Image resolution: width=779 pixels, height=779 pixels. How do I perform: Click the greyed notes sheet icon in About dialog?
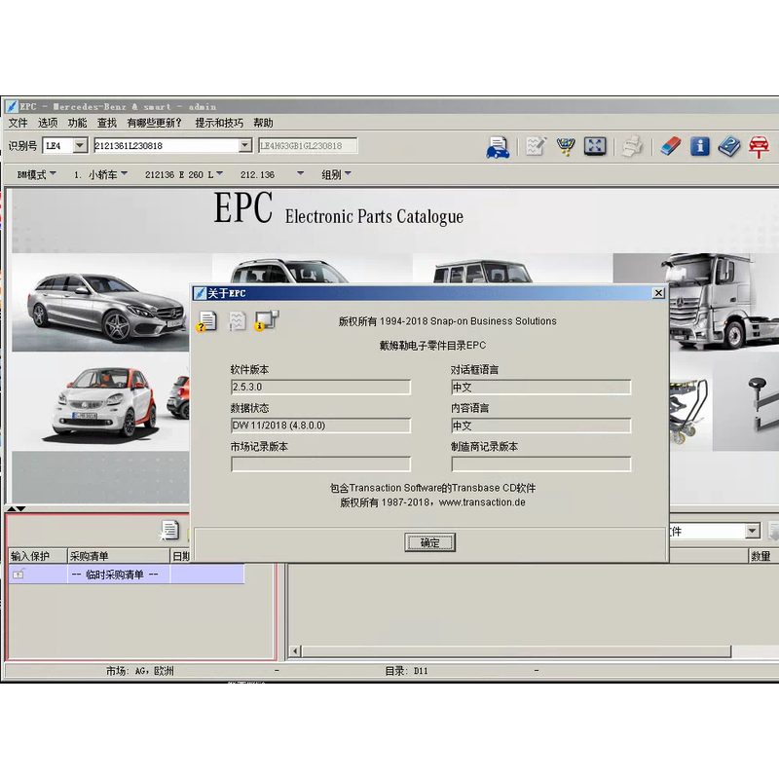(x=237, y=321)
